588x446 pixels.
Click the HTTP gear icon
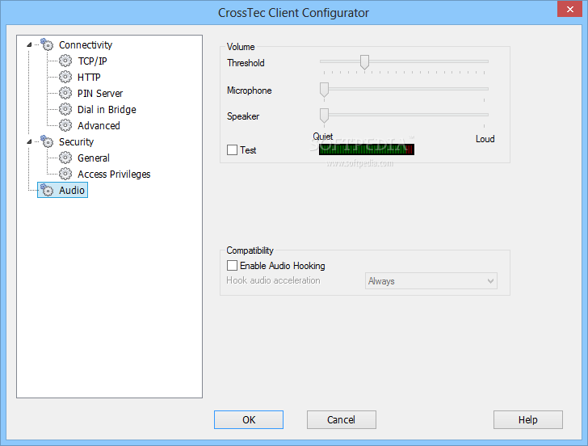65,77
